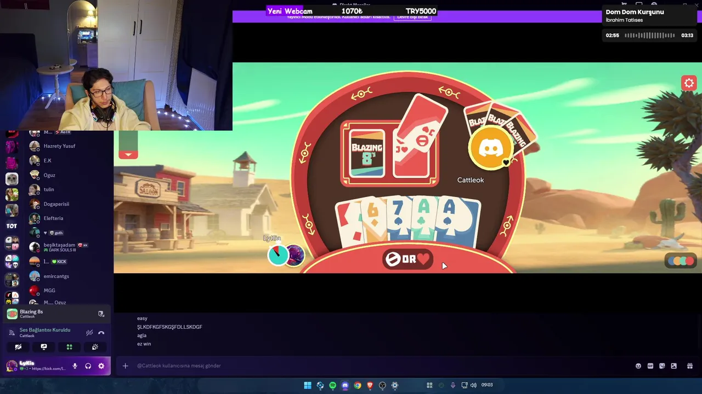Screen dimensions: 702x394
Task: Click the Devre dışı bırak button in banner
Action: pyautogui.click(x=412, y=17)
